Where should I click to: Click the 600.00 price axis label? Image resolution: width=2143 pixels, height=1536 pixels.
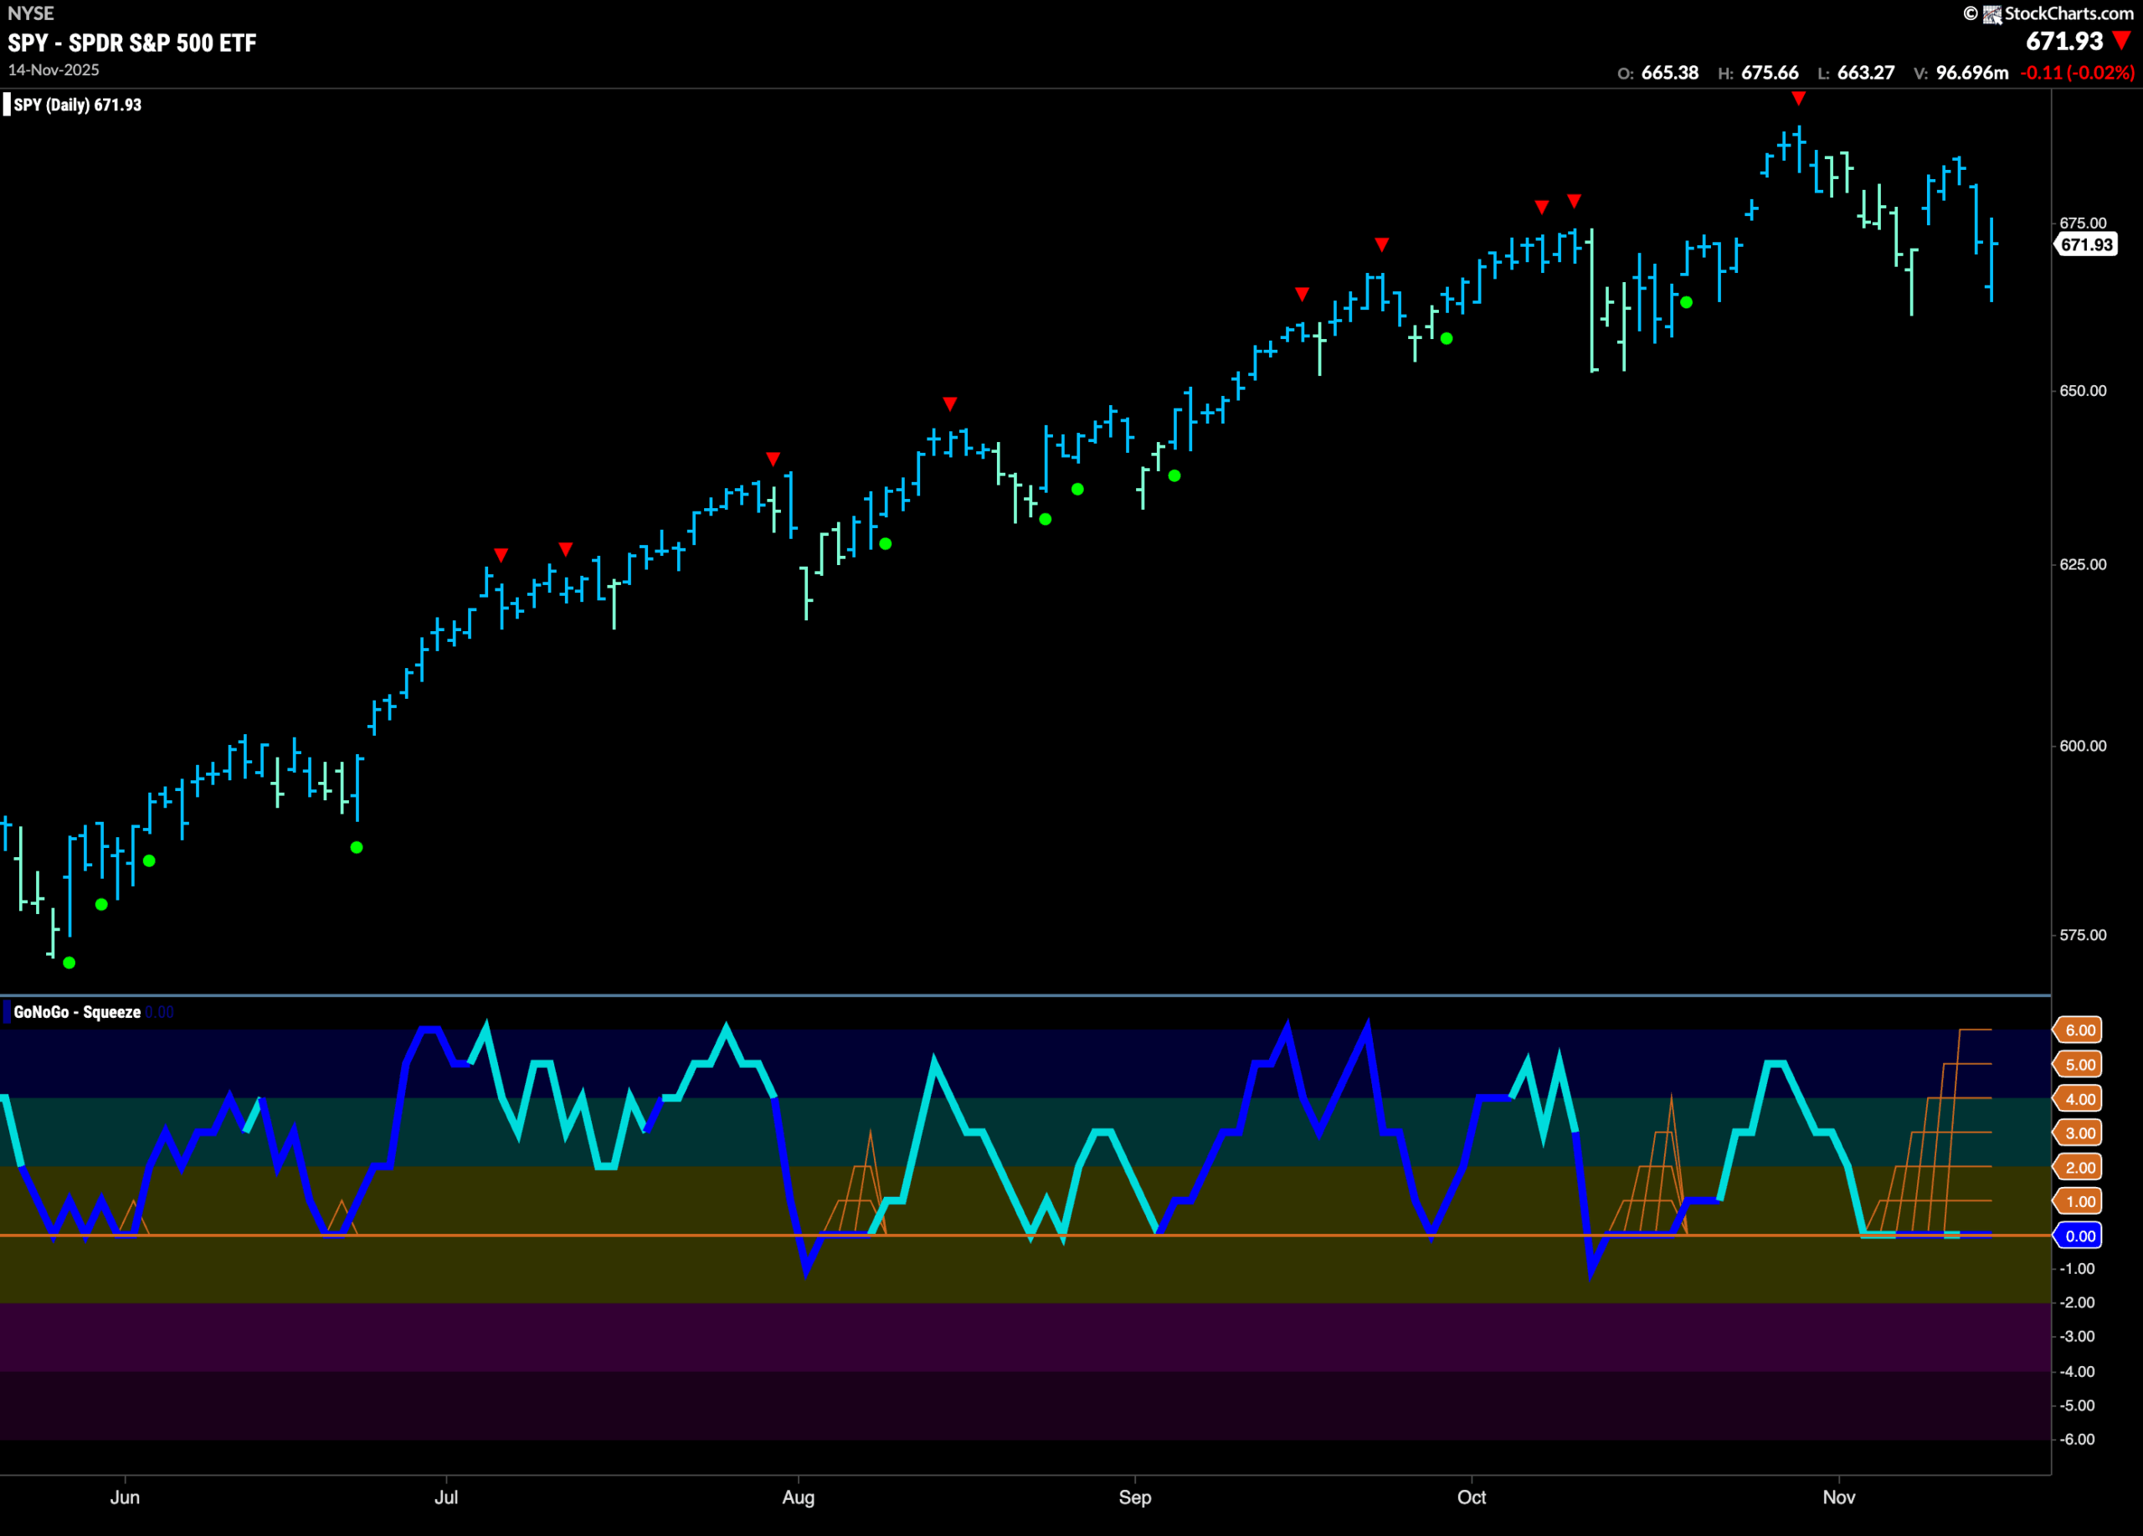click(2084, 745)
